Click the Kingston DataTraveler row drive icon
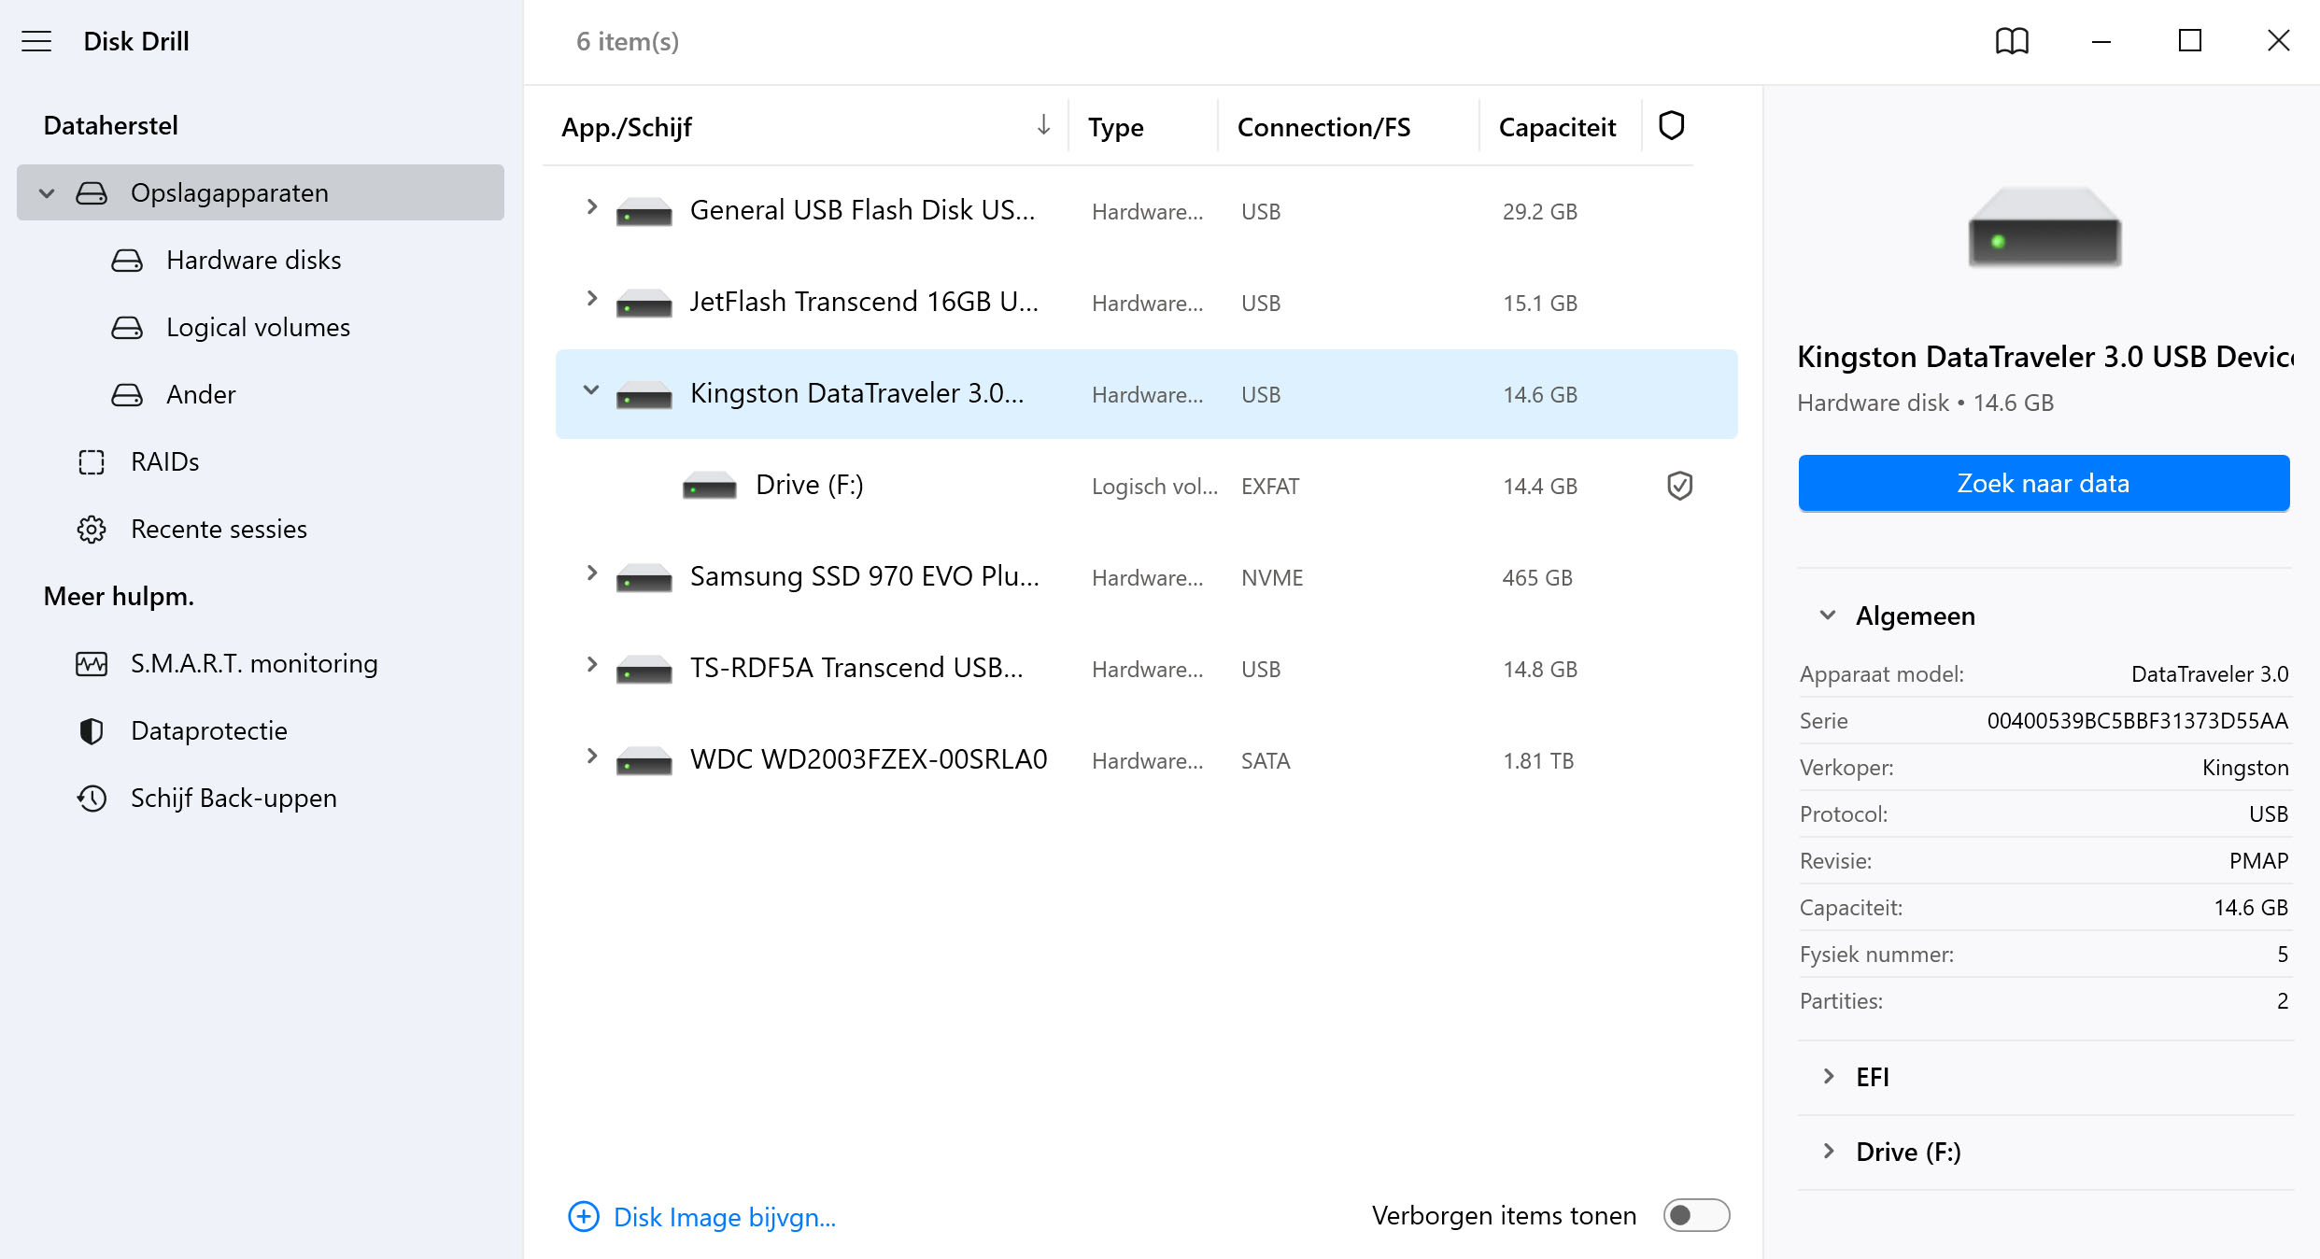The height and width of the screenshot is (1259, 2320). click(644, 395)
